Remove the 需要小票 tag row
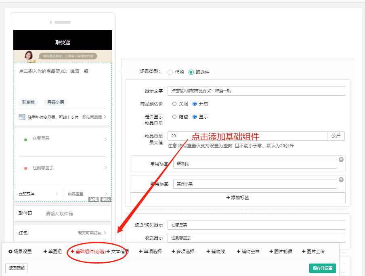The image size is (365, 276). coord(341,179)
